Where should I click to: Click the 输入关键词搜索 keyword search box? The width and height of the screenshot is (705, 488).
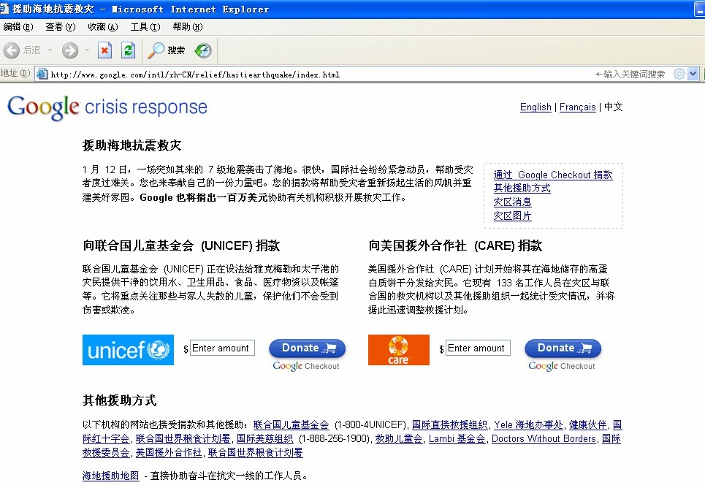[630, 75]
